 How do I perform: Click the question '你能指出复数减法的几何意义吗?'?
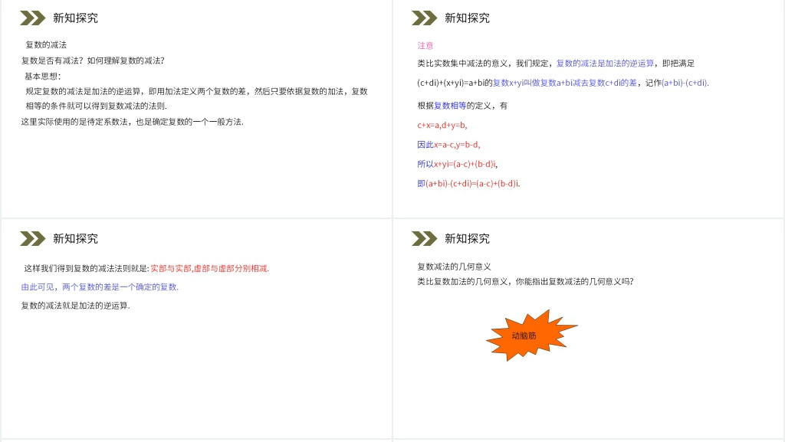(x=575, y=281)
